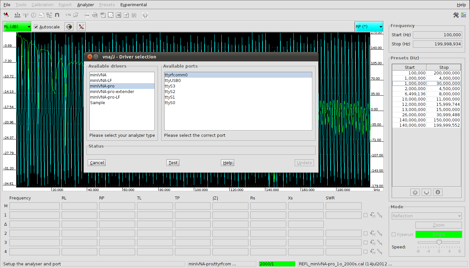Open the Calibration menu

pyautogui.click(x=42, y=5)
